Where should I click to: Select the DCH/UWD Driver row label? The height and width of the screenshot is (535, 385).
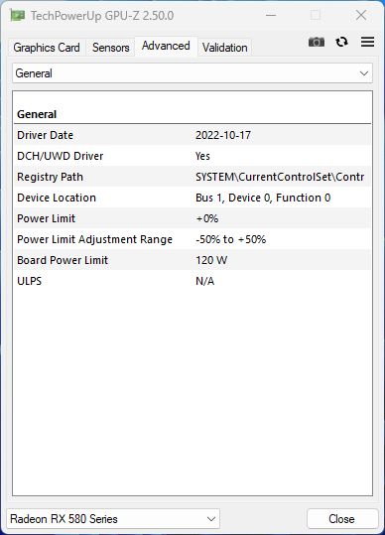click(60, 156)
